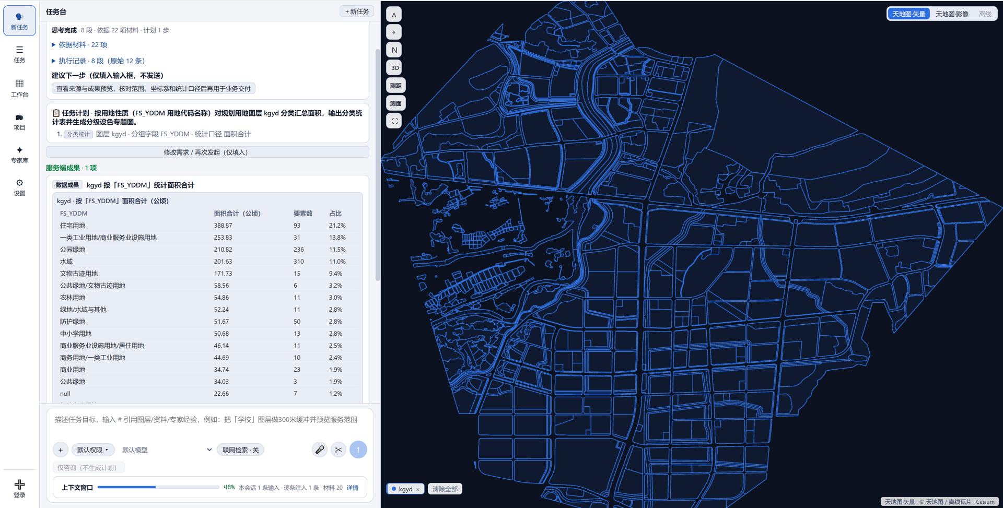Select 离线 basemap tab
This screenshot has height=508, width=1003.
point(985,14)
